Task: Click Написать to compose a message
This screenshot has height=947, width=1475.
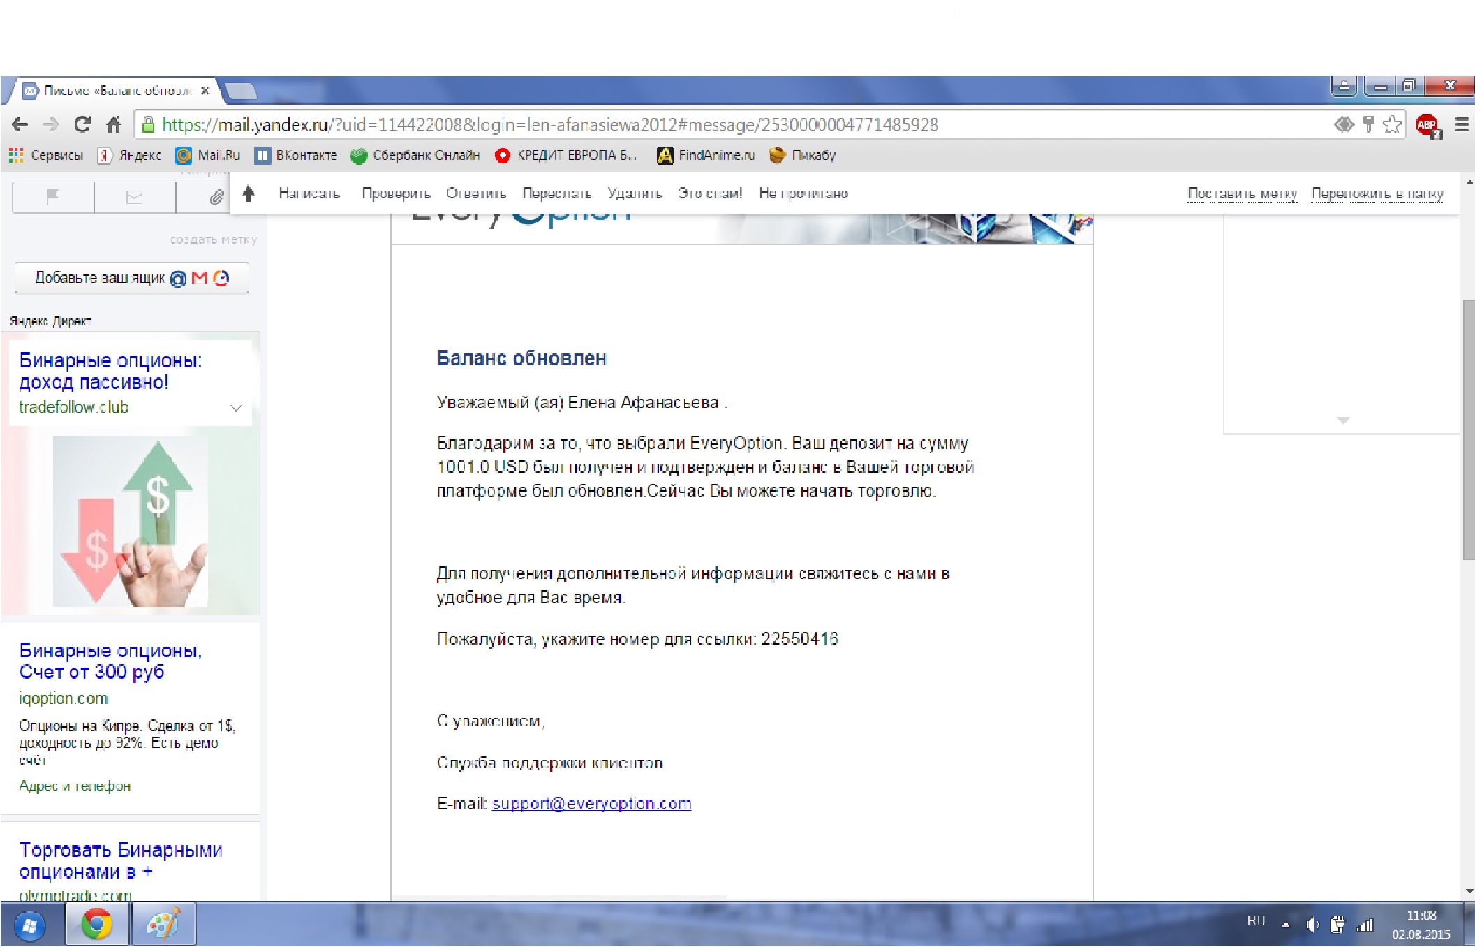Action: 309,193
